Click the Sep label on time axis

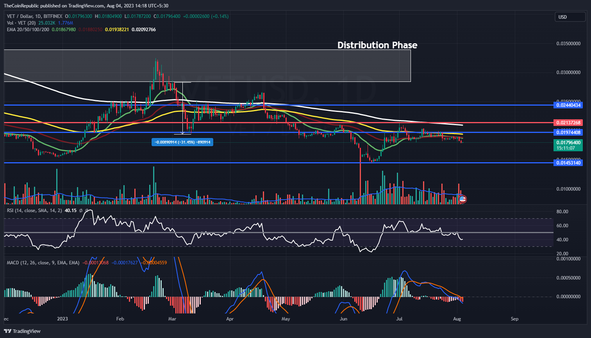(515, 319)
